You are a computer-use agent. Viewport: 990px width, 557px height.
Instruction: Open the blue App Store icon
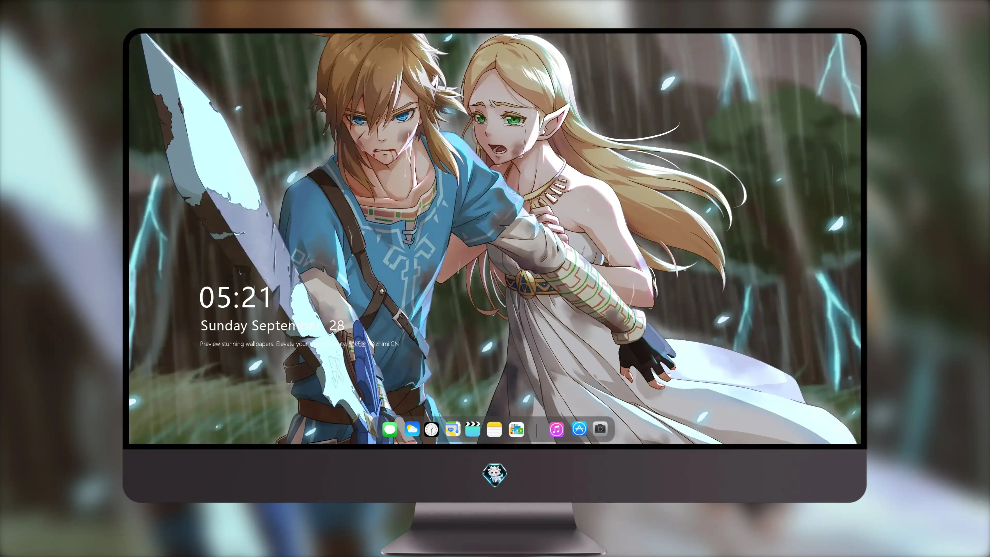pyautogui.click(x=579, y=429)
